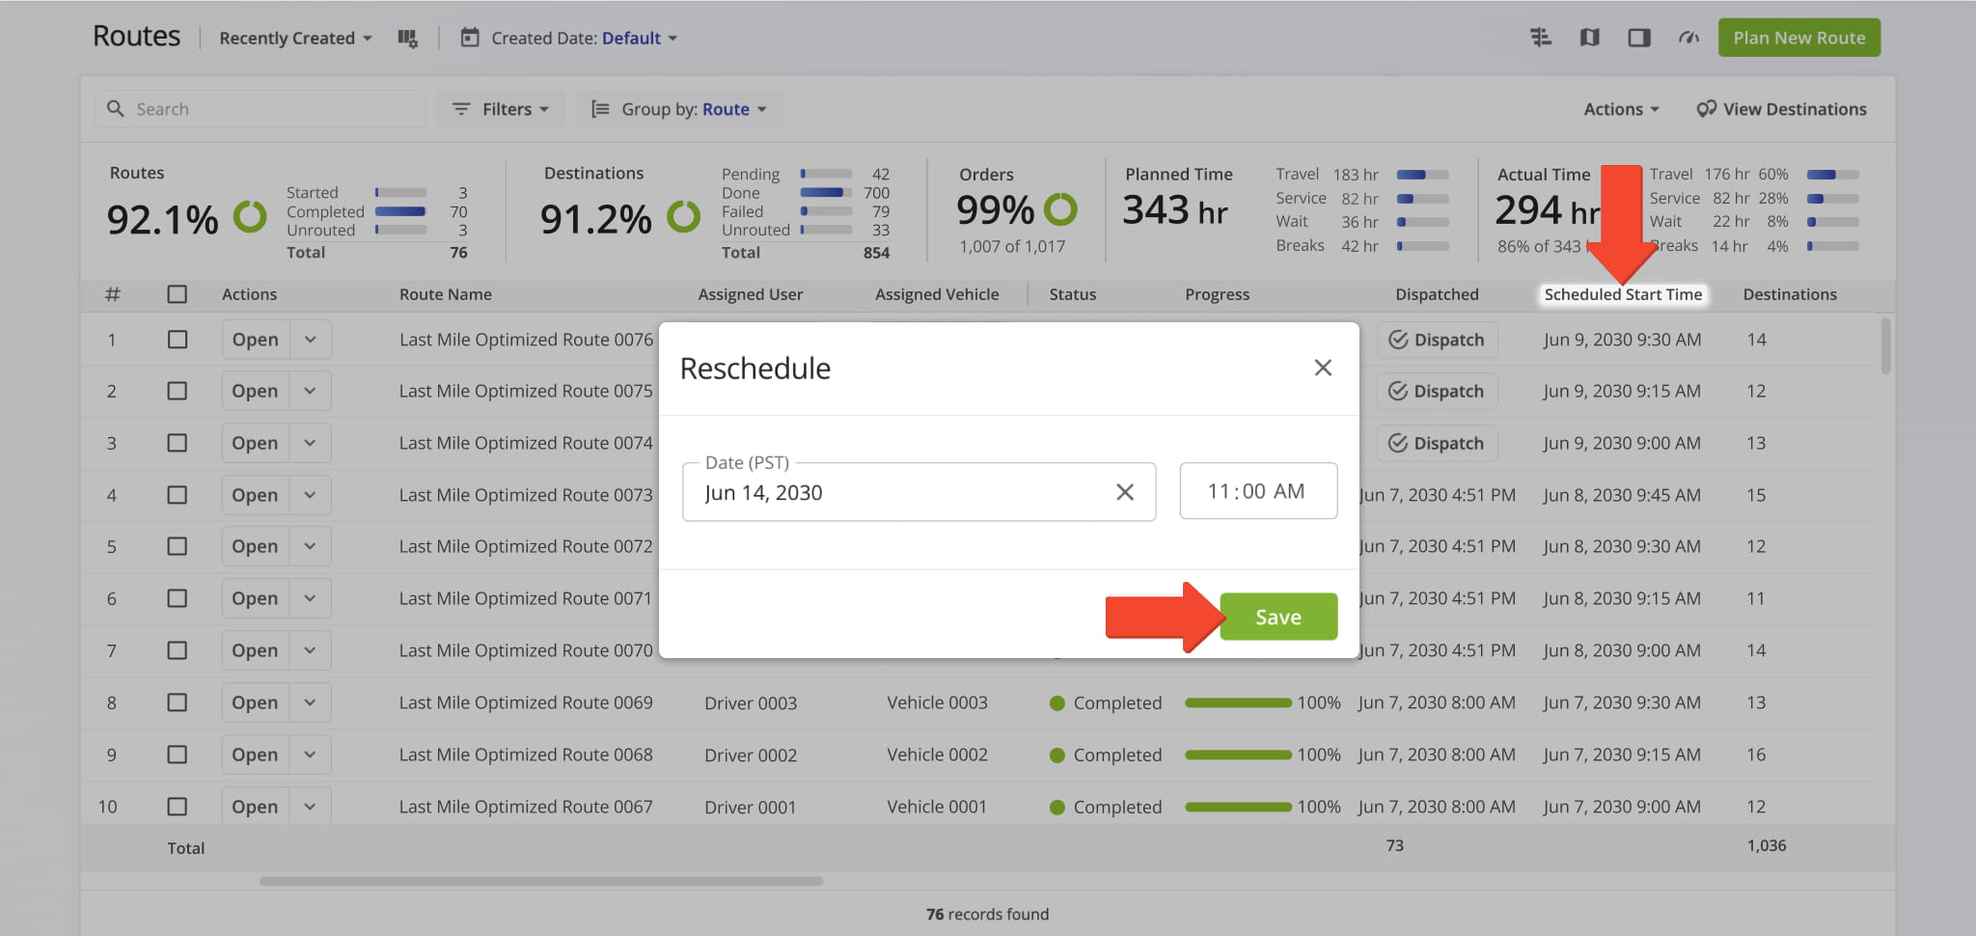The height and width of the screenshot is (936, 1976).
Task: Toggle the side panel layout icon
Action: 1638,38
